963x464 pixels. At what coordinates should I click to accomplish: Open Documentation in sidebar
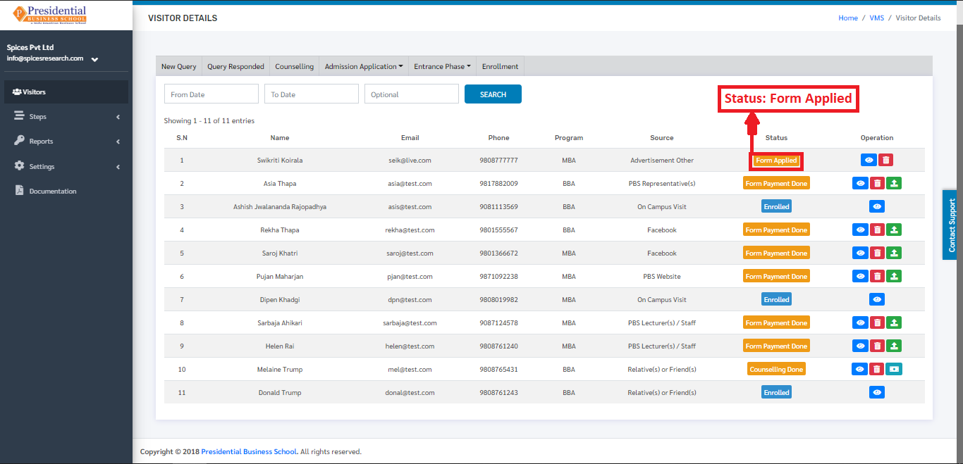pos(66,191)
